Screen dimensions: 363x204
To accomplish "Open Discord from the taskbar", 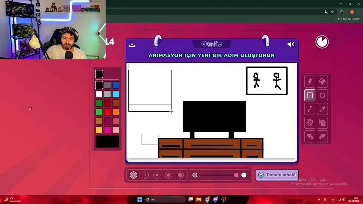I will pos(215,199).
